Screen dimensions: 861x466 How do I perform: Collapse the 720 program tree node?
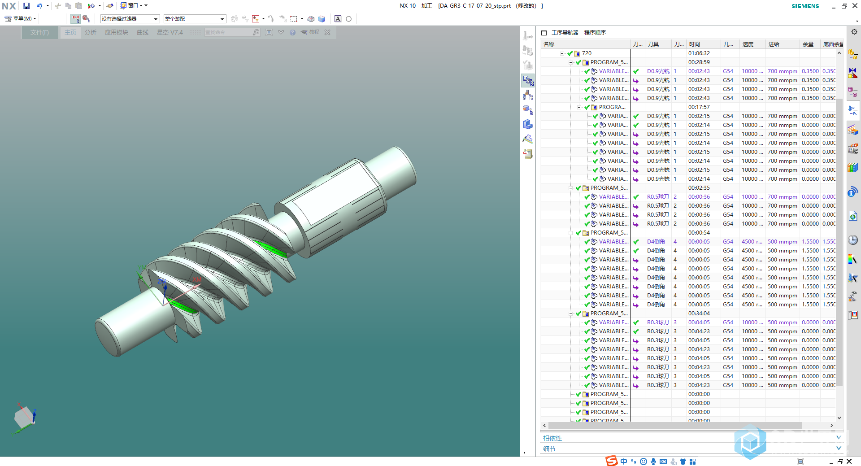click(562, 53)
